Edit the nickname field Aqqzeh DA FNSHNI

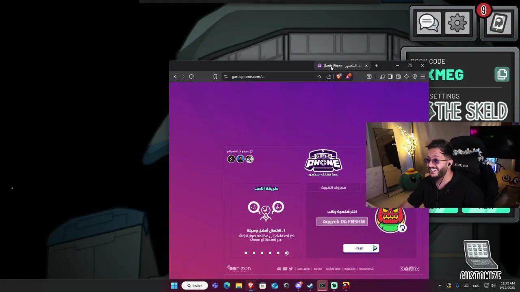[x=342, y=221]
